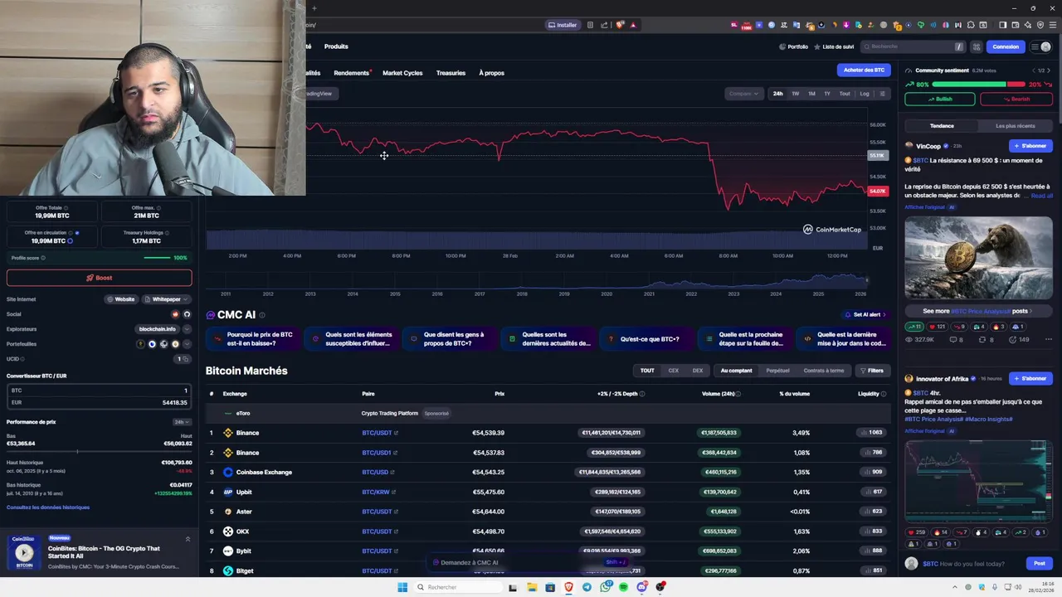Screen dimensions: 1062x597
Task: Open the Compare dropdown on the chart
Action: [743, 94]
